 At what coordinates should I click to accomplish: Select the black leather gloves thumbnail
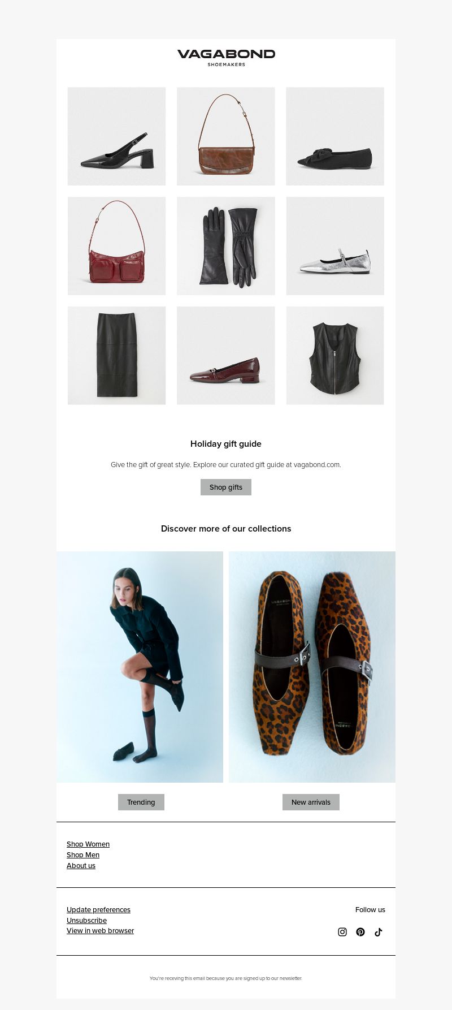pos(226,246)
